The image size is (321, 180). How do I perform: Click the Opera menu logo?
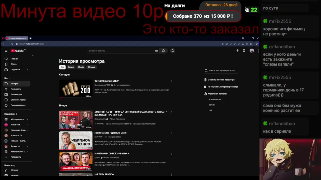coord(3,38)
